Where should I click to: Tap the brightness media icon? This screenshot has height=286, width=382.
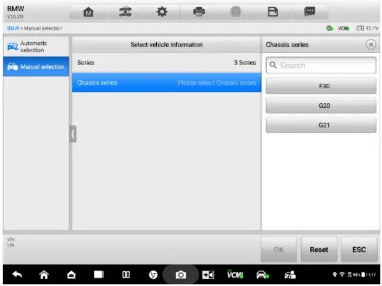(208, 275)
